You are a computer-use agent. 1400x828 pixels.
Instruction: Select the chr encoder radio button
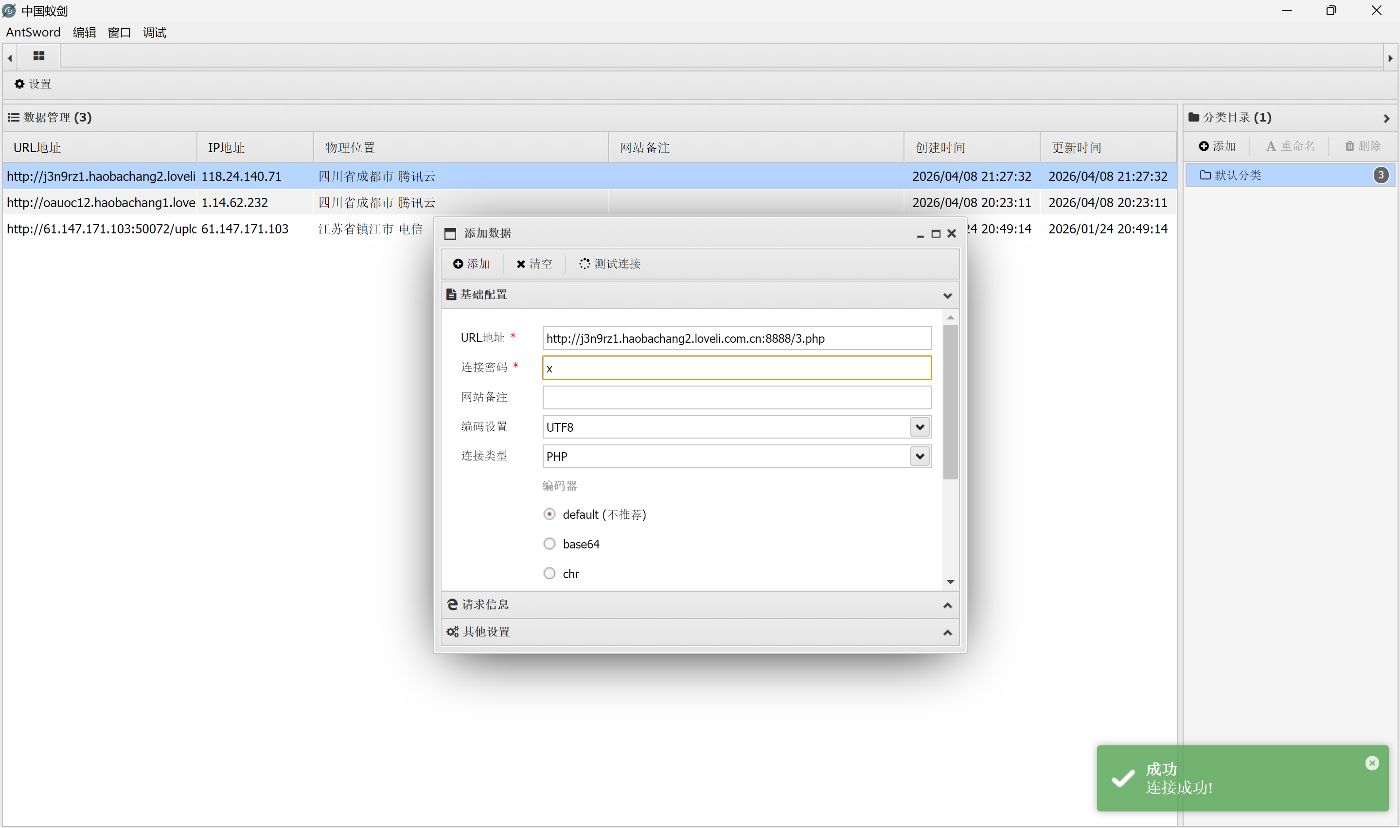tap(549, 573)
